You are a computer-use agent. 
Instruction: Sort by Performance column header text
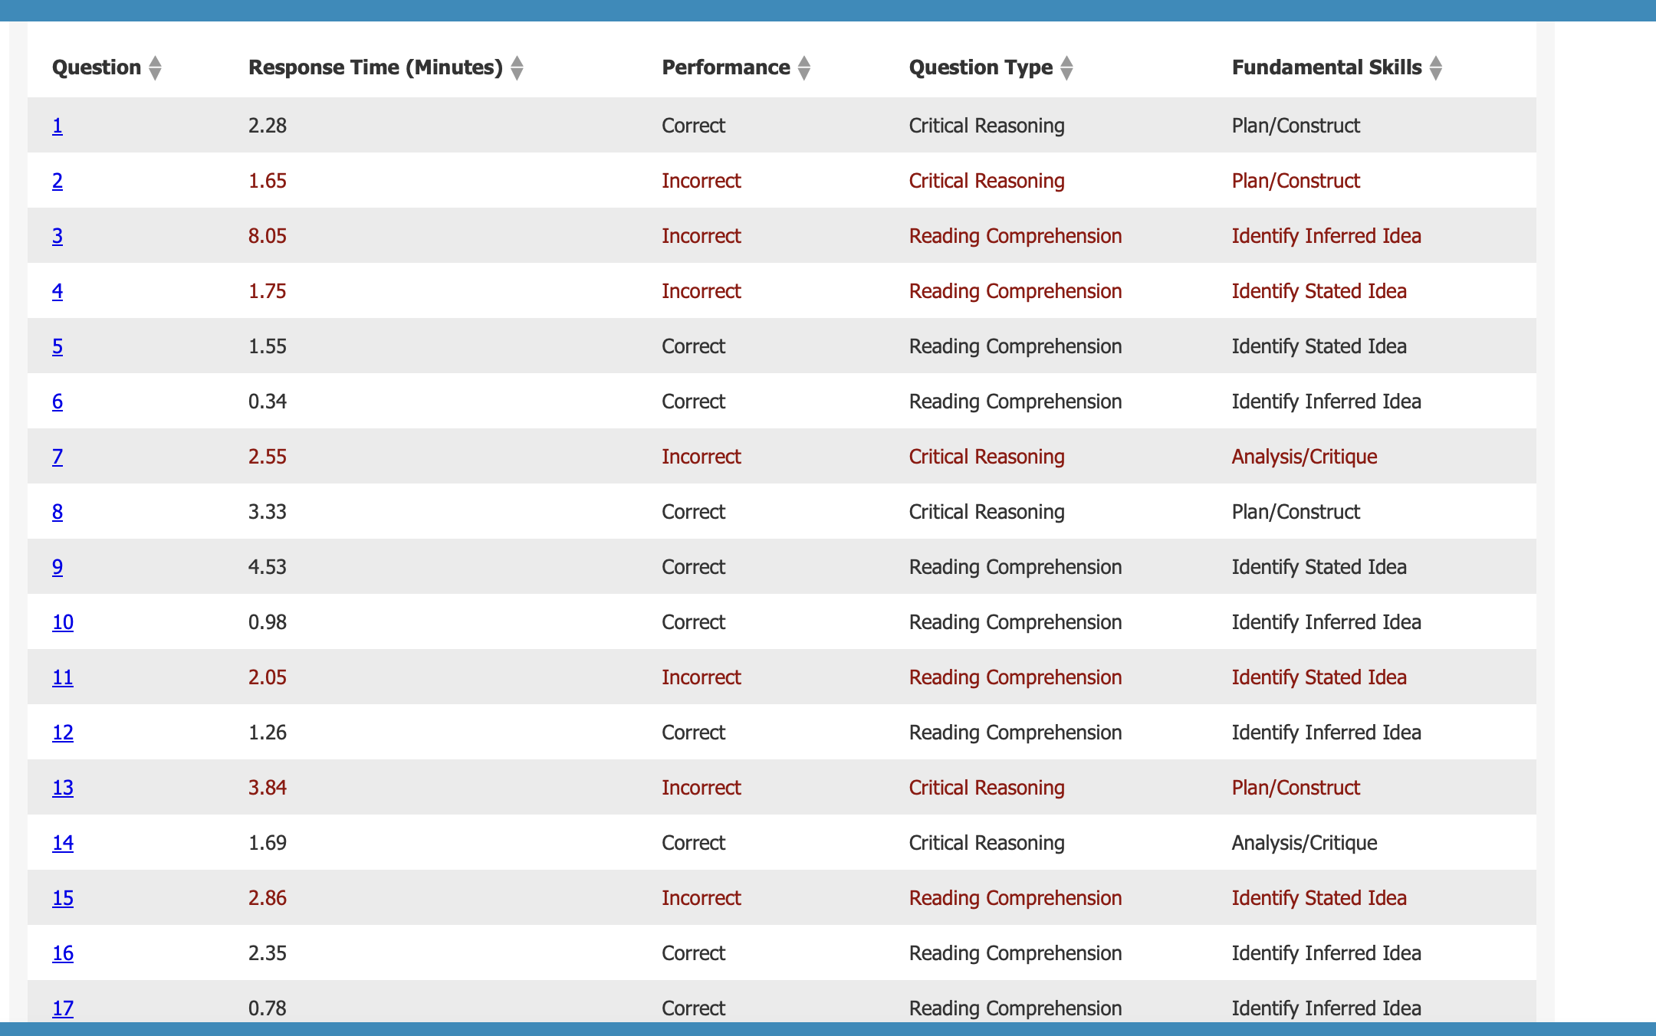click(x=725, y=67)
